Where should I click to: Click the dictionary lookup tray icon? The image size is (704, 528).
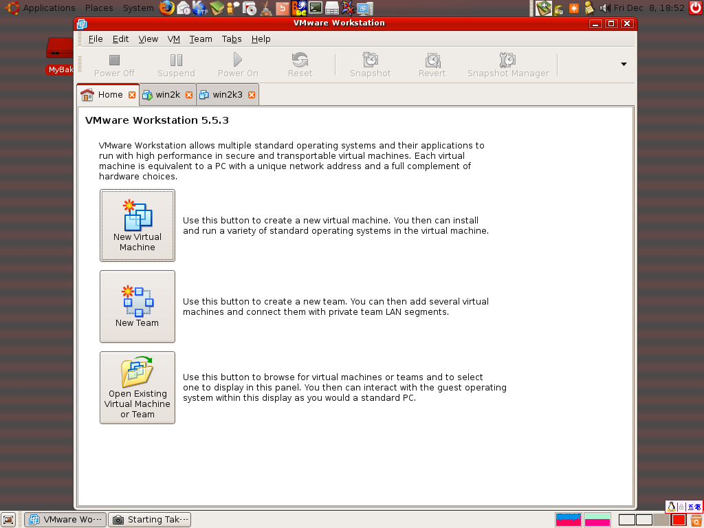pyautogui.click(x=544, y=8)
